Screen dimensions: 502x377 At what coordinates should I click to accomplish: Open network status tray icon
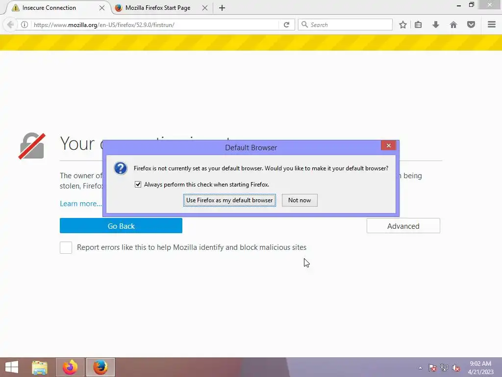(x=444, y=368)
